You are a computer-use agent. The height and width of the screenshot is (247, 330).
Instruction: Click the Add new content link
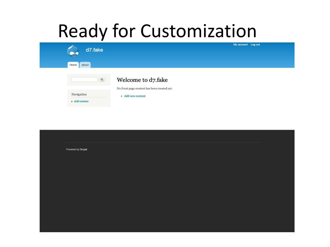135,96
